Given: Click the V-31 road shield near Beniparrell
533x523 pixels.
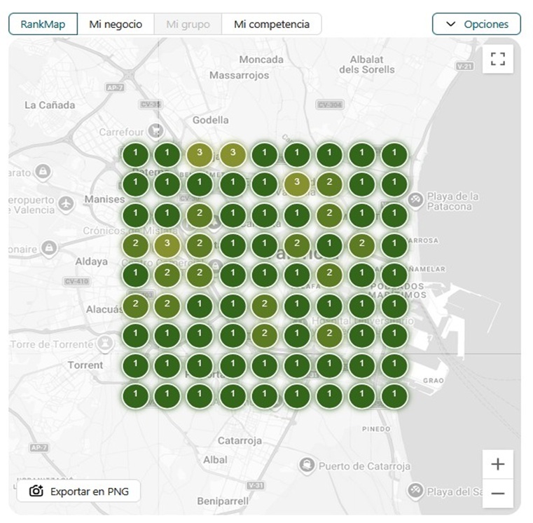Looking at the screenshot, I should [x=255, y=485].
